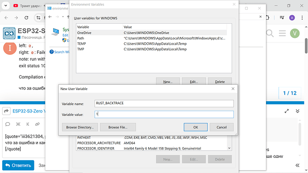Screen dimensions: 308x173
Task: Click New button under user variables
Action: pyautogui.click(x=168, y=82)
